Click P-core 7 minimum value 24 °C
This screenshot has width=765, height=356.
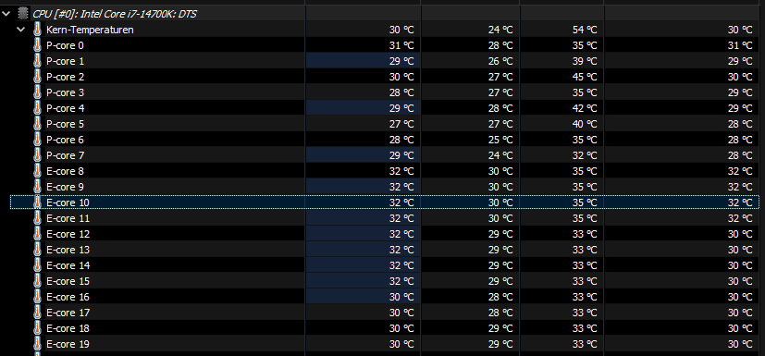pos(500,155)
